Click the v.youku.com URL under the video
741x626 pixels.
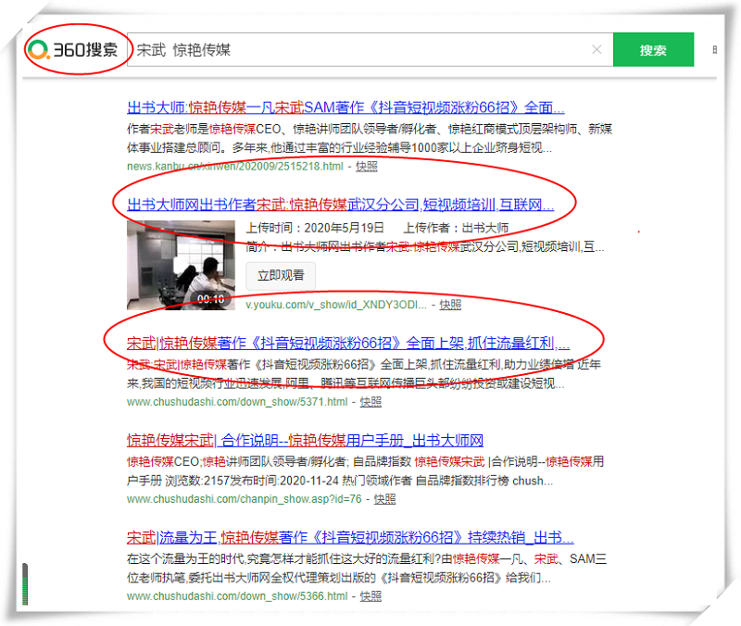click(337, 304)
